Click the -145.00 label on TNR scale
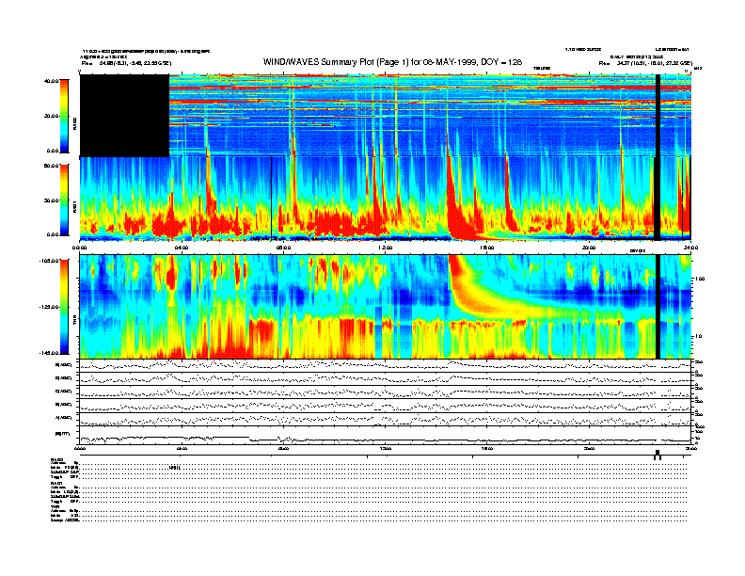The width and height of the screenshot is (745, 576). coord(49,353)
